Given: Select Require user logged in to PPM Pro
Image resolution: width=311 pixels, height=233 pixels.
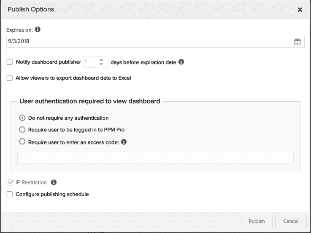Looking at the screenshot, I should pyautogui.click(x=22, y=130).
